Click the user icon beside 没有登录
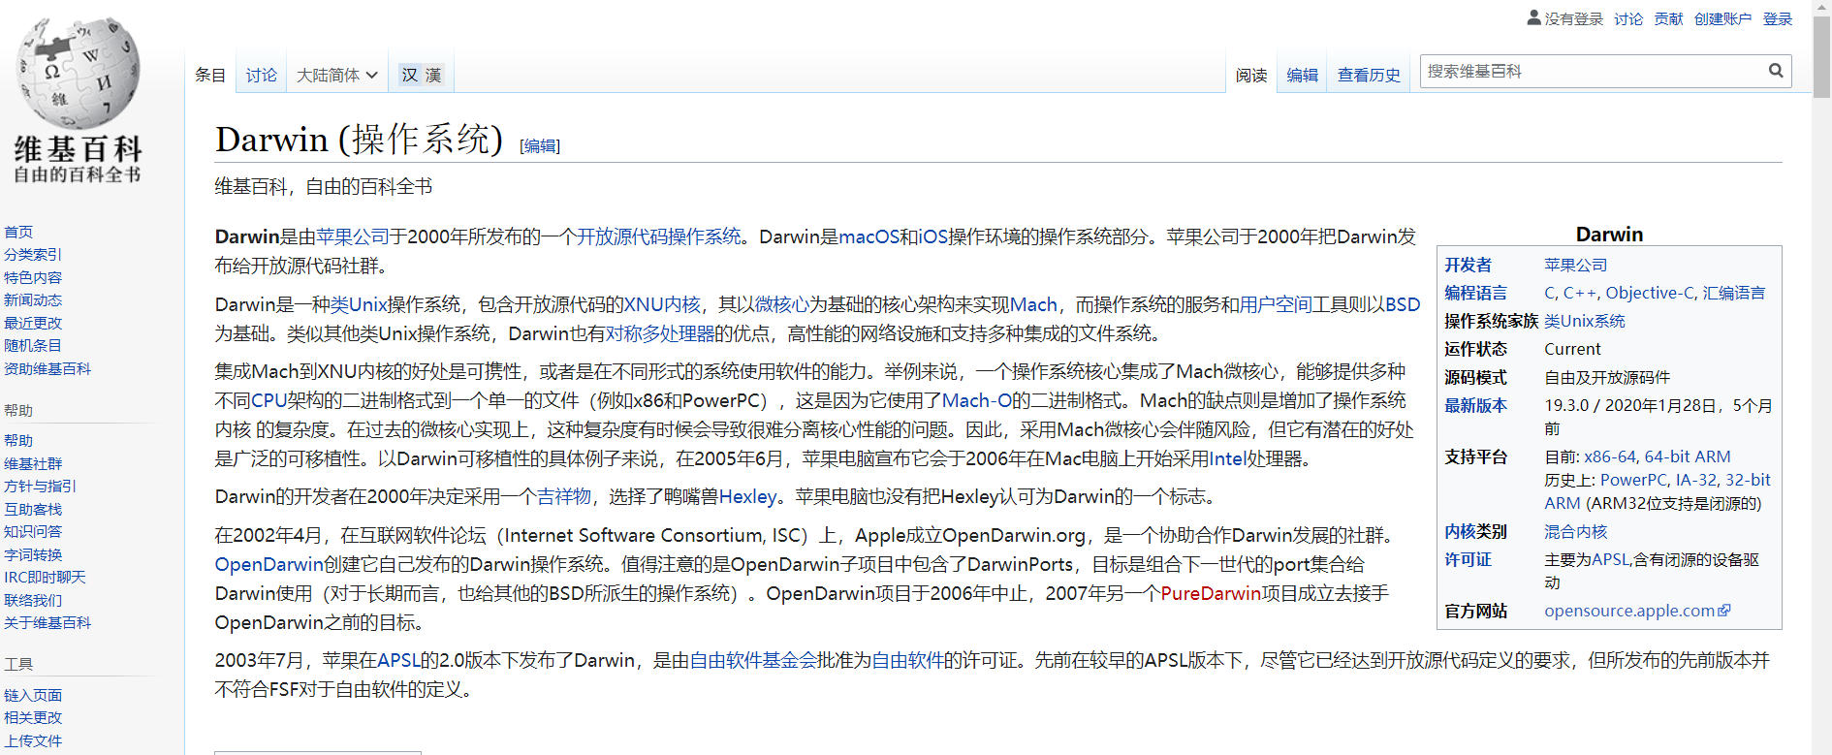 [1533, 17]
